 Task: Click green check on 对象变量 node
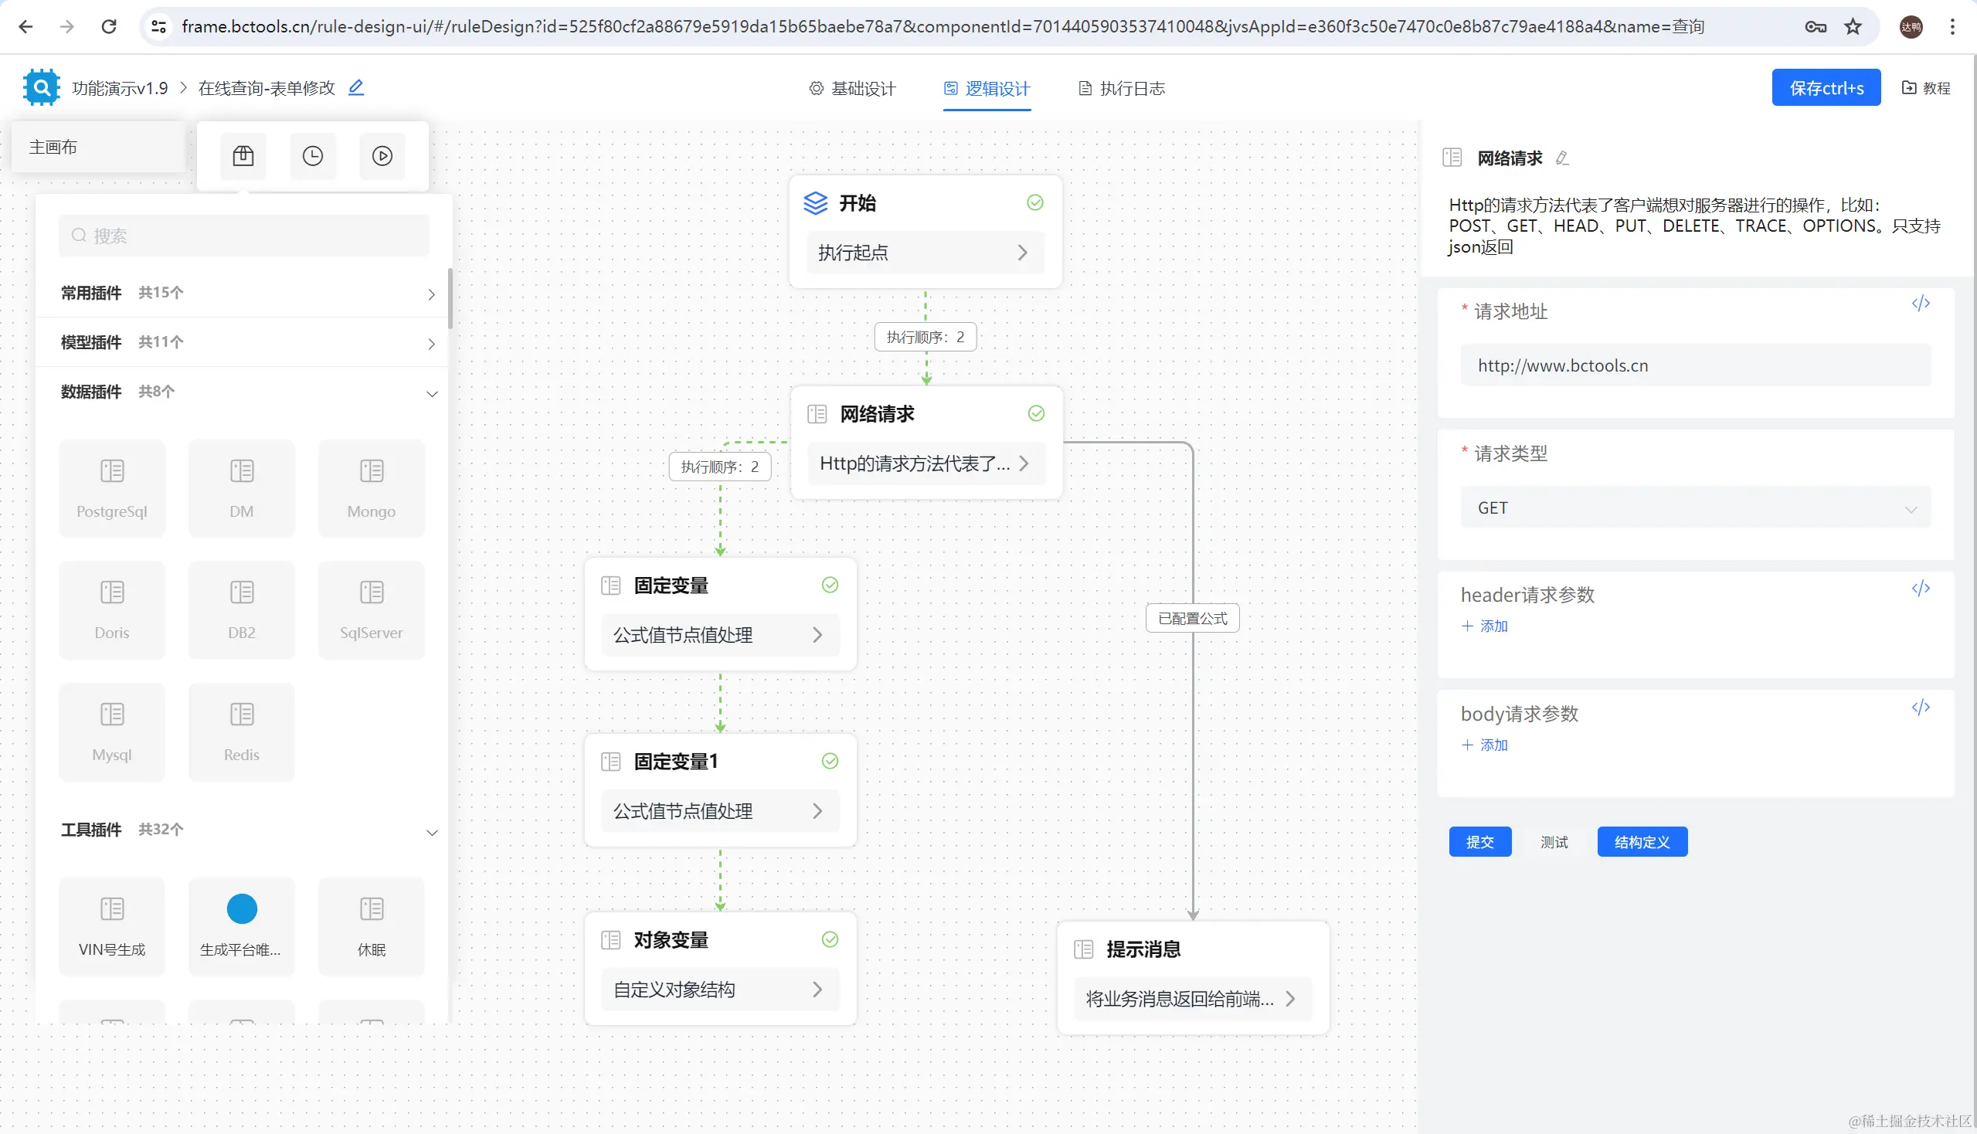pos(830,939)
